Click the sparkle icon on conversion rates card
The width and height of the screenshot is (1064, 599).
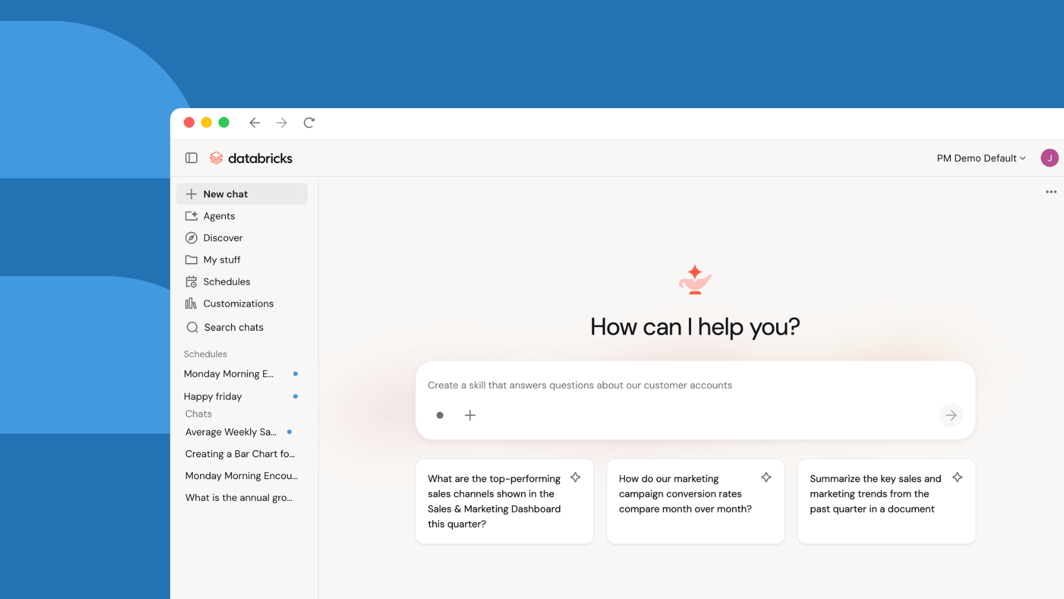(x=766, y=478)
